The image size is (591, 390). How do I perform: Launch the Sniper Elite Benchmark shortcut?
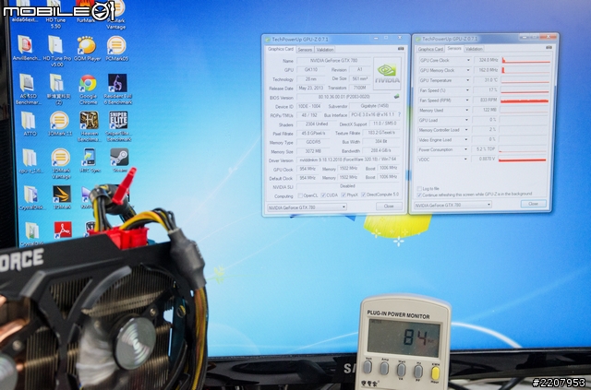(118, 126)
